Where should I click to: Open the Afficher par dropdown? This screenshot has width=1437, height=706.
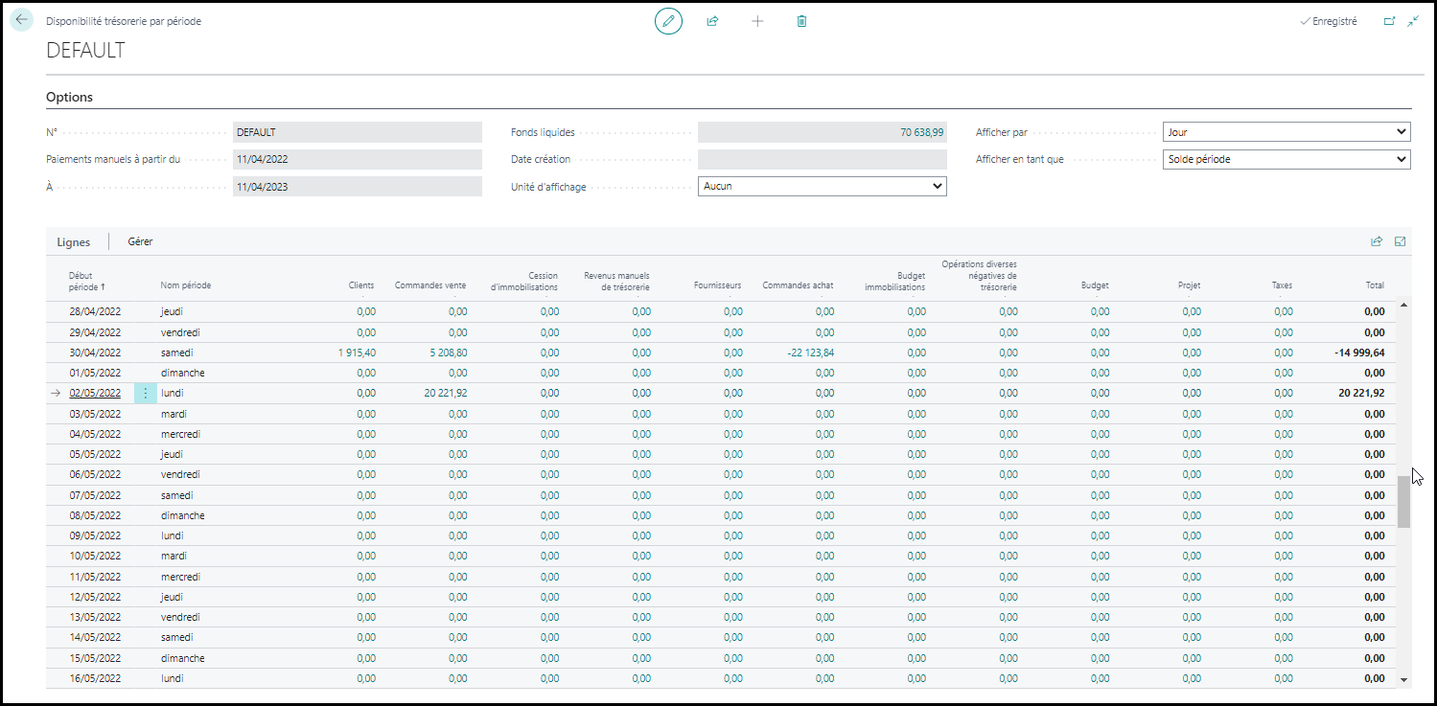(1286, 132)
